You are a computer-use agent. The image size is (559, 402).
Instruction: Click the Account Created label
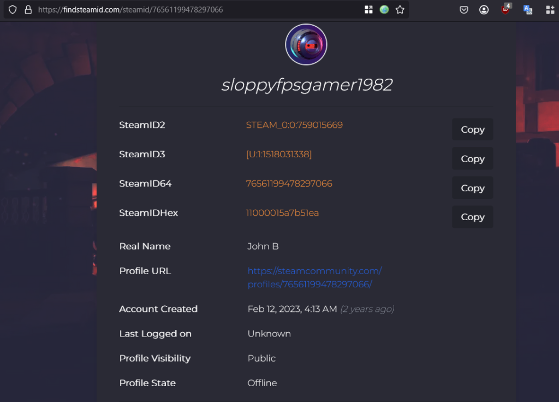pos(158,309)
